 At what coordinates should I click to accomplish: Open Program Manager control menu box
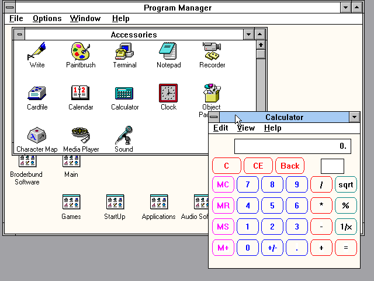(x=10, y=8)
